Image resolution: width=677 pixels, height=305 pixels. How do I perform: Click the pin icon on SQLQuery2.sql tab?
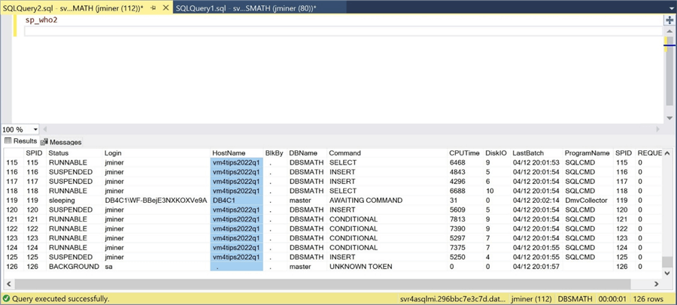153,8
